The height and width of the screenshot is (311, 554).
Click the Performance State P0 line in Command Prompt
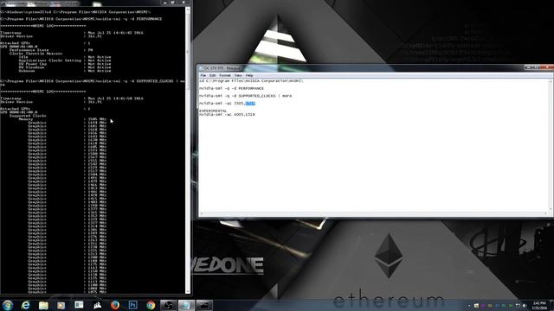[51, 50]
